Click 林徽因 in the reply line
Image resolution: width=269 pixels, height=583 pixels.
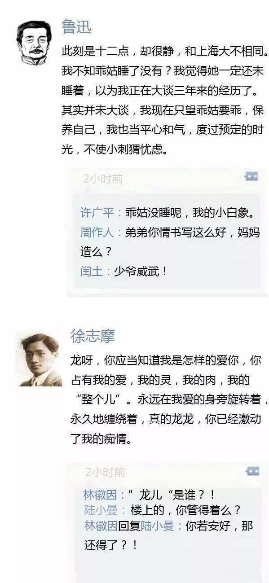pyautogui.click(x=101, y=526)
